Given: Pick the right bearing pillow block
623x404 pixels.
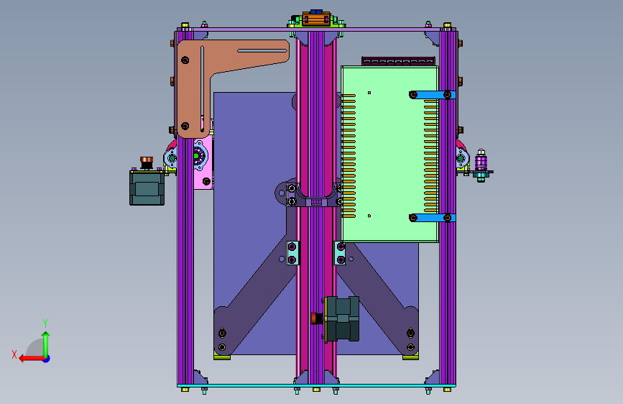Looking at the screenshot, I should [462, 158].
